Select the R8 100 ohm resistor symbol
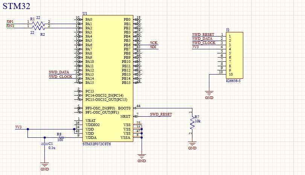 point(61,137)
